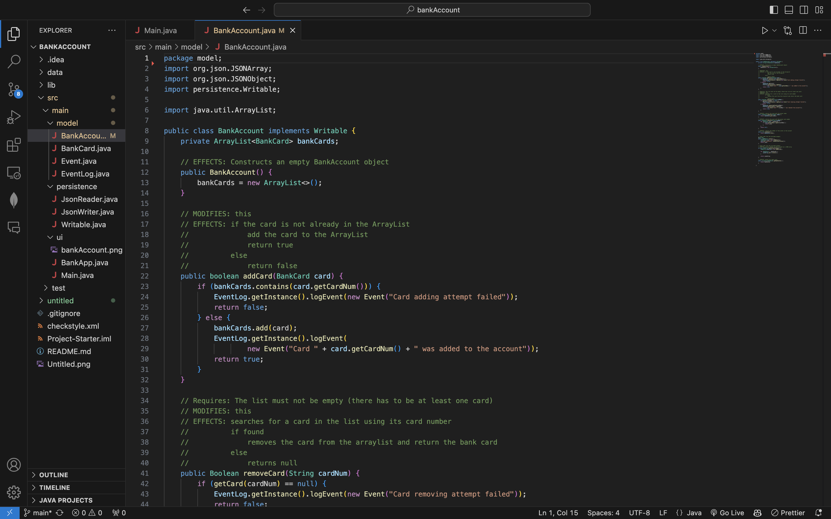Click Prettier in the status bar
The height and width of the screenshot is (519, 831).
tap(788, 513)
